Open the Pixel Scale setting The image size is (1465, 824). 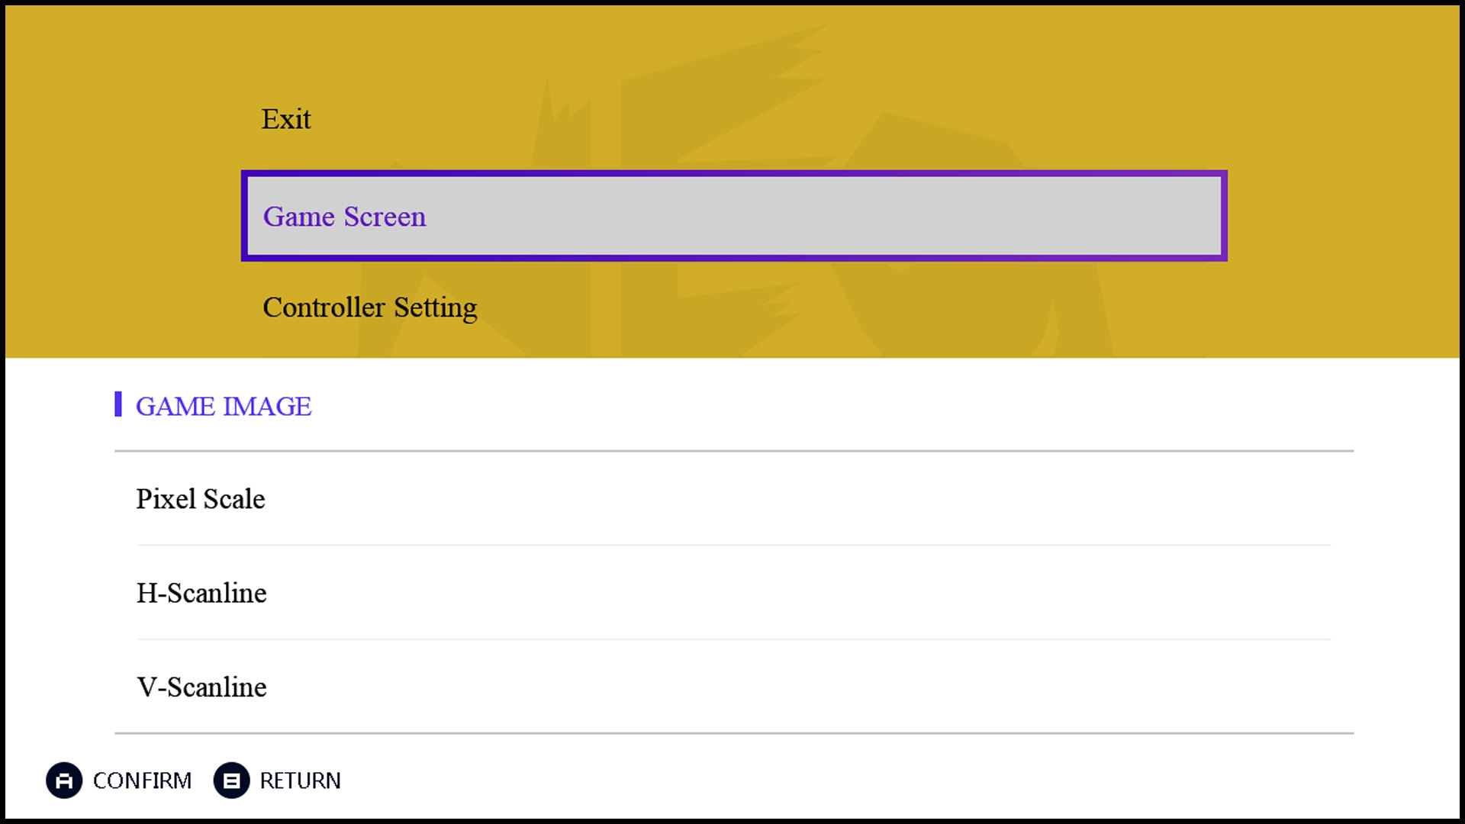click(x=201, y=499)
